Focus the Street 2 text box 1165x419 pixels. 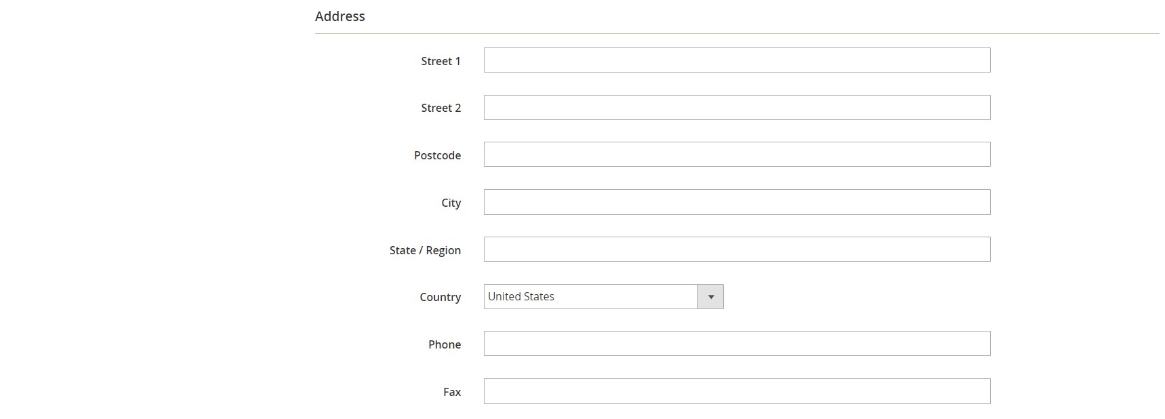737,108
